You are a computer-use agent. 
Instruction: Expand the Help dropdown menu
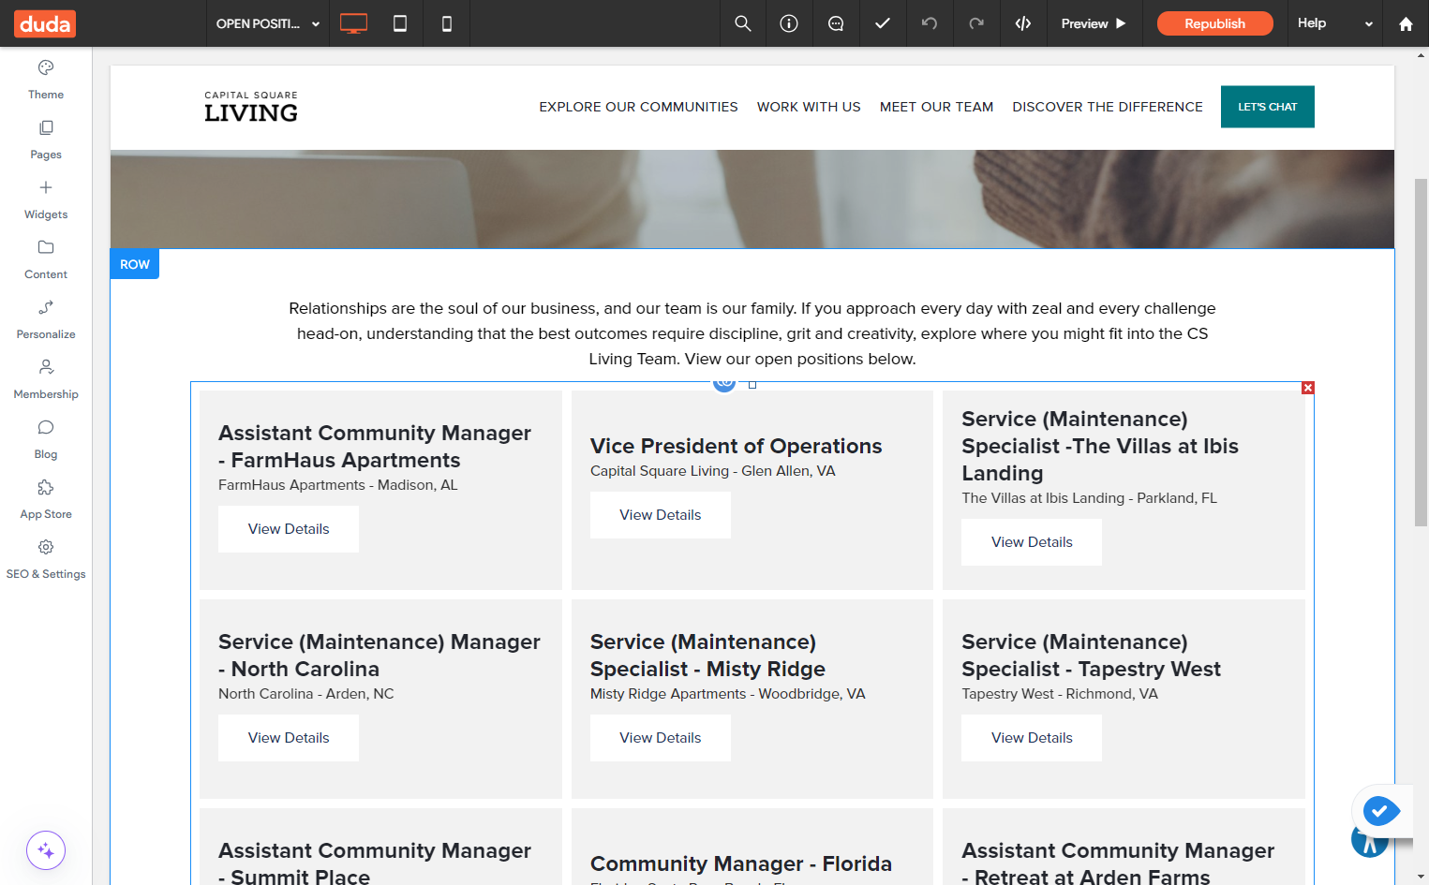[1335, 23]
